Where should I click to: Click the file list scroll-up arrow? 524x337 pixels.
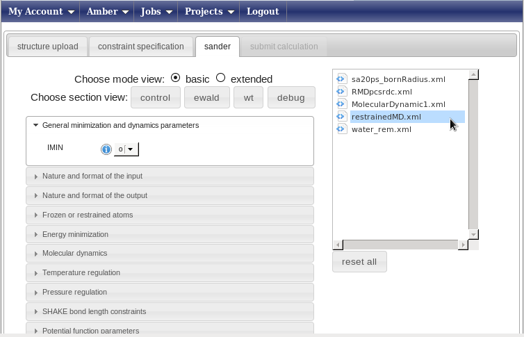[473, 75]
